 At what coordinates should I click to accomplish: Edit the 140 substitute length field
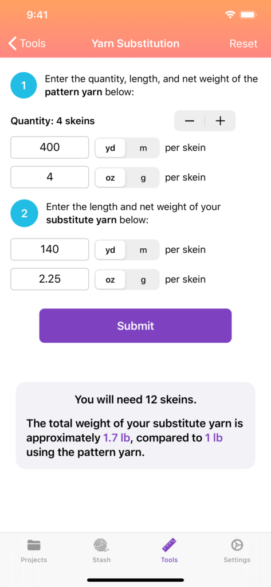(50, 249)
